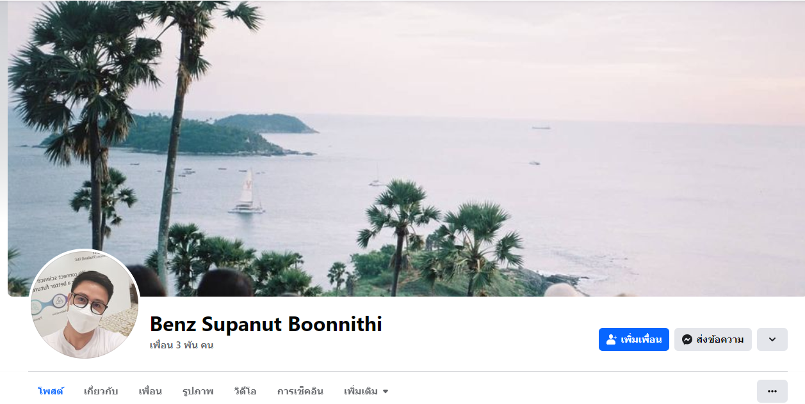Open the circular profile picture
The height and width of the screenshot is (404, 805).
(85, 304)
